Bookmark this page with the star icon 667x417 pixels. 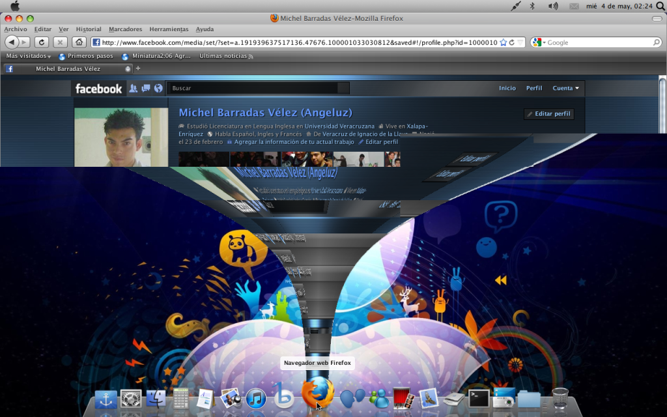pyautogui.click(x=504, y=42)
